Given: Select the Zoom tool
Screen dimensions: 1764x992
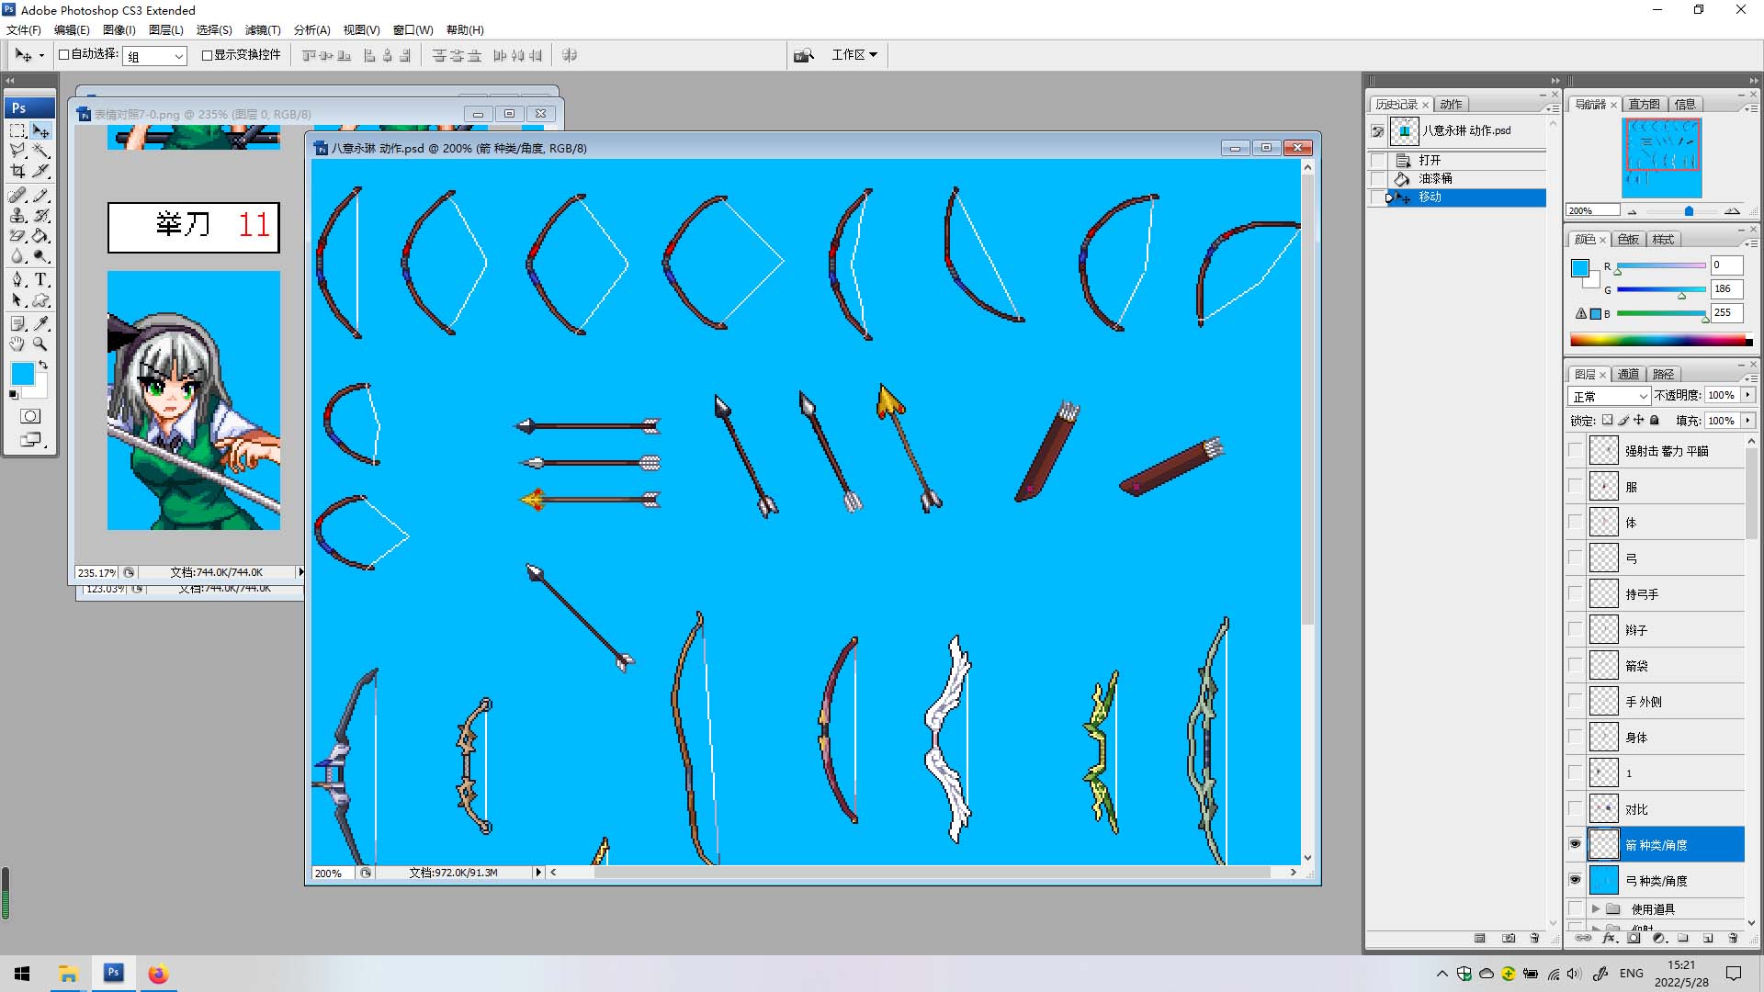Looking at the screenshot, I should [x=40, y=344].
